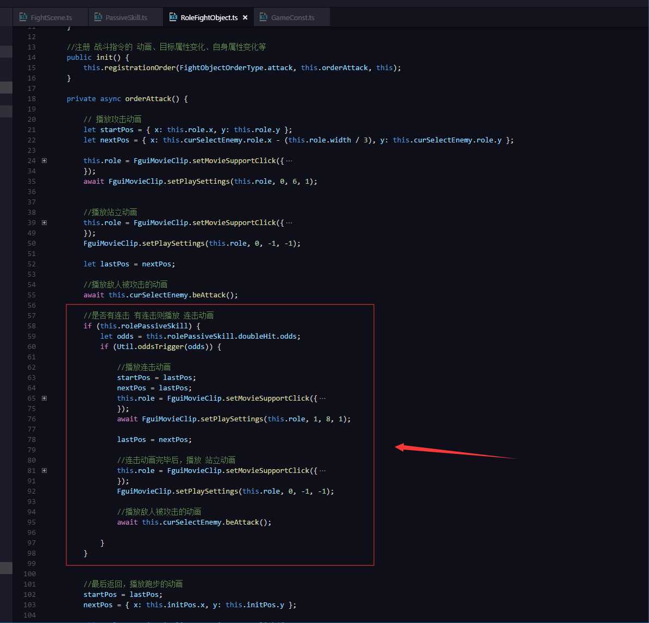Click 'setPlaySettings' call on line 92
The width and height of the screenshot is (649, 623).
click(207, 491)
